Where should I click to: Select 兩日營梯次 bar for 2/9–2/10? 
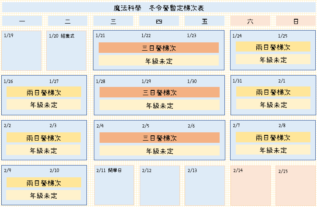coord(44,183)
